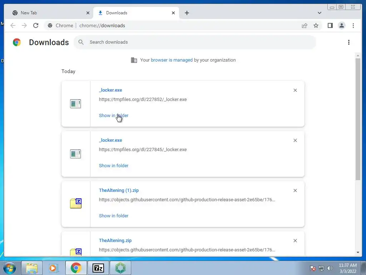Open 7-Zip from the taskbar
The width and height of the screenshot is (366, 275).
click(x=98, y=268)
